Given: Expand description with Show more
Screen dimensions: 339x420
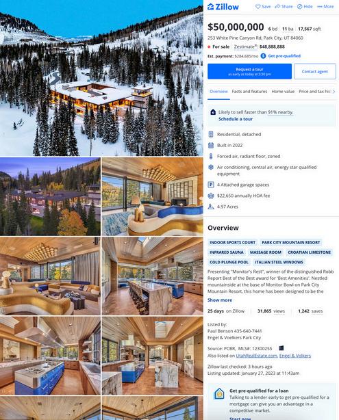Looking at the screenshot, I should point(220,300).
